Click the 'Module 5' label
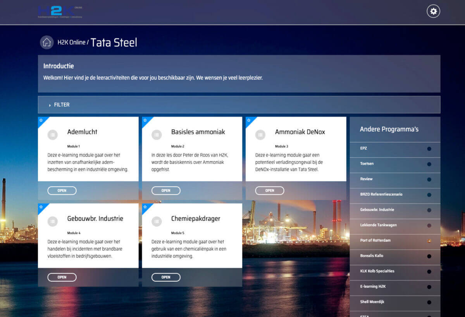 click(x=178, y=233)
